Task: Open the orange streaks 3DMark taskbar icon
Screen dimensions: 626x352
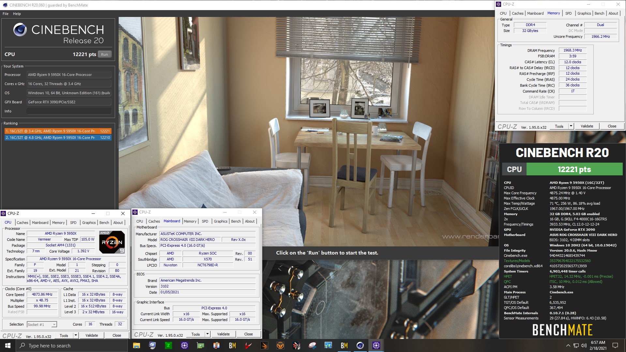Action: (x=264, y=345)
